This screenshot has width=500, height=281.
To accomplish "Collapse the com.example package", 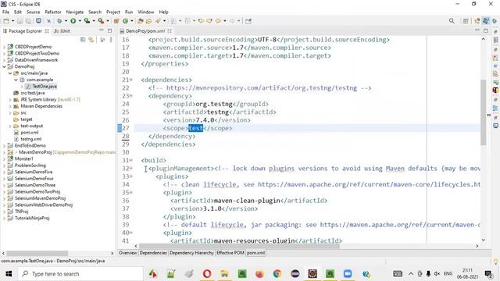I will [x=16, y=80].
